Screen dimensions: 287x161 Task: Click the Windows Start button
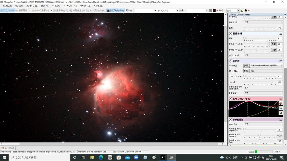point(4,157)
